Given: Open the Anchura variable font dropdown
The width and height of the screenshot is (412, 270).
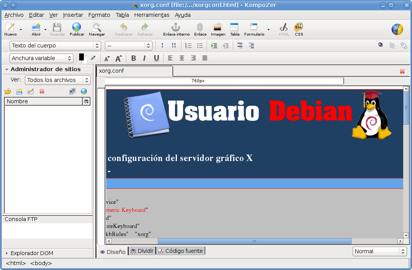Looking at the screenshot, I should [41, 58].
